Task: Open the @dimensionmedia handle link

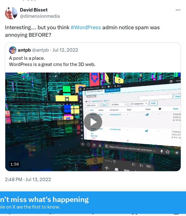Action: (40, 16)
